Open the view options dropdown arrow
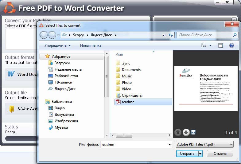Screen dimensions: 241x164 [210, 45]
